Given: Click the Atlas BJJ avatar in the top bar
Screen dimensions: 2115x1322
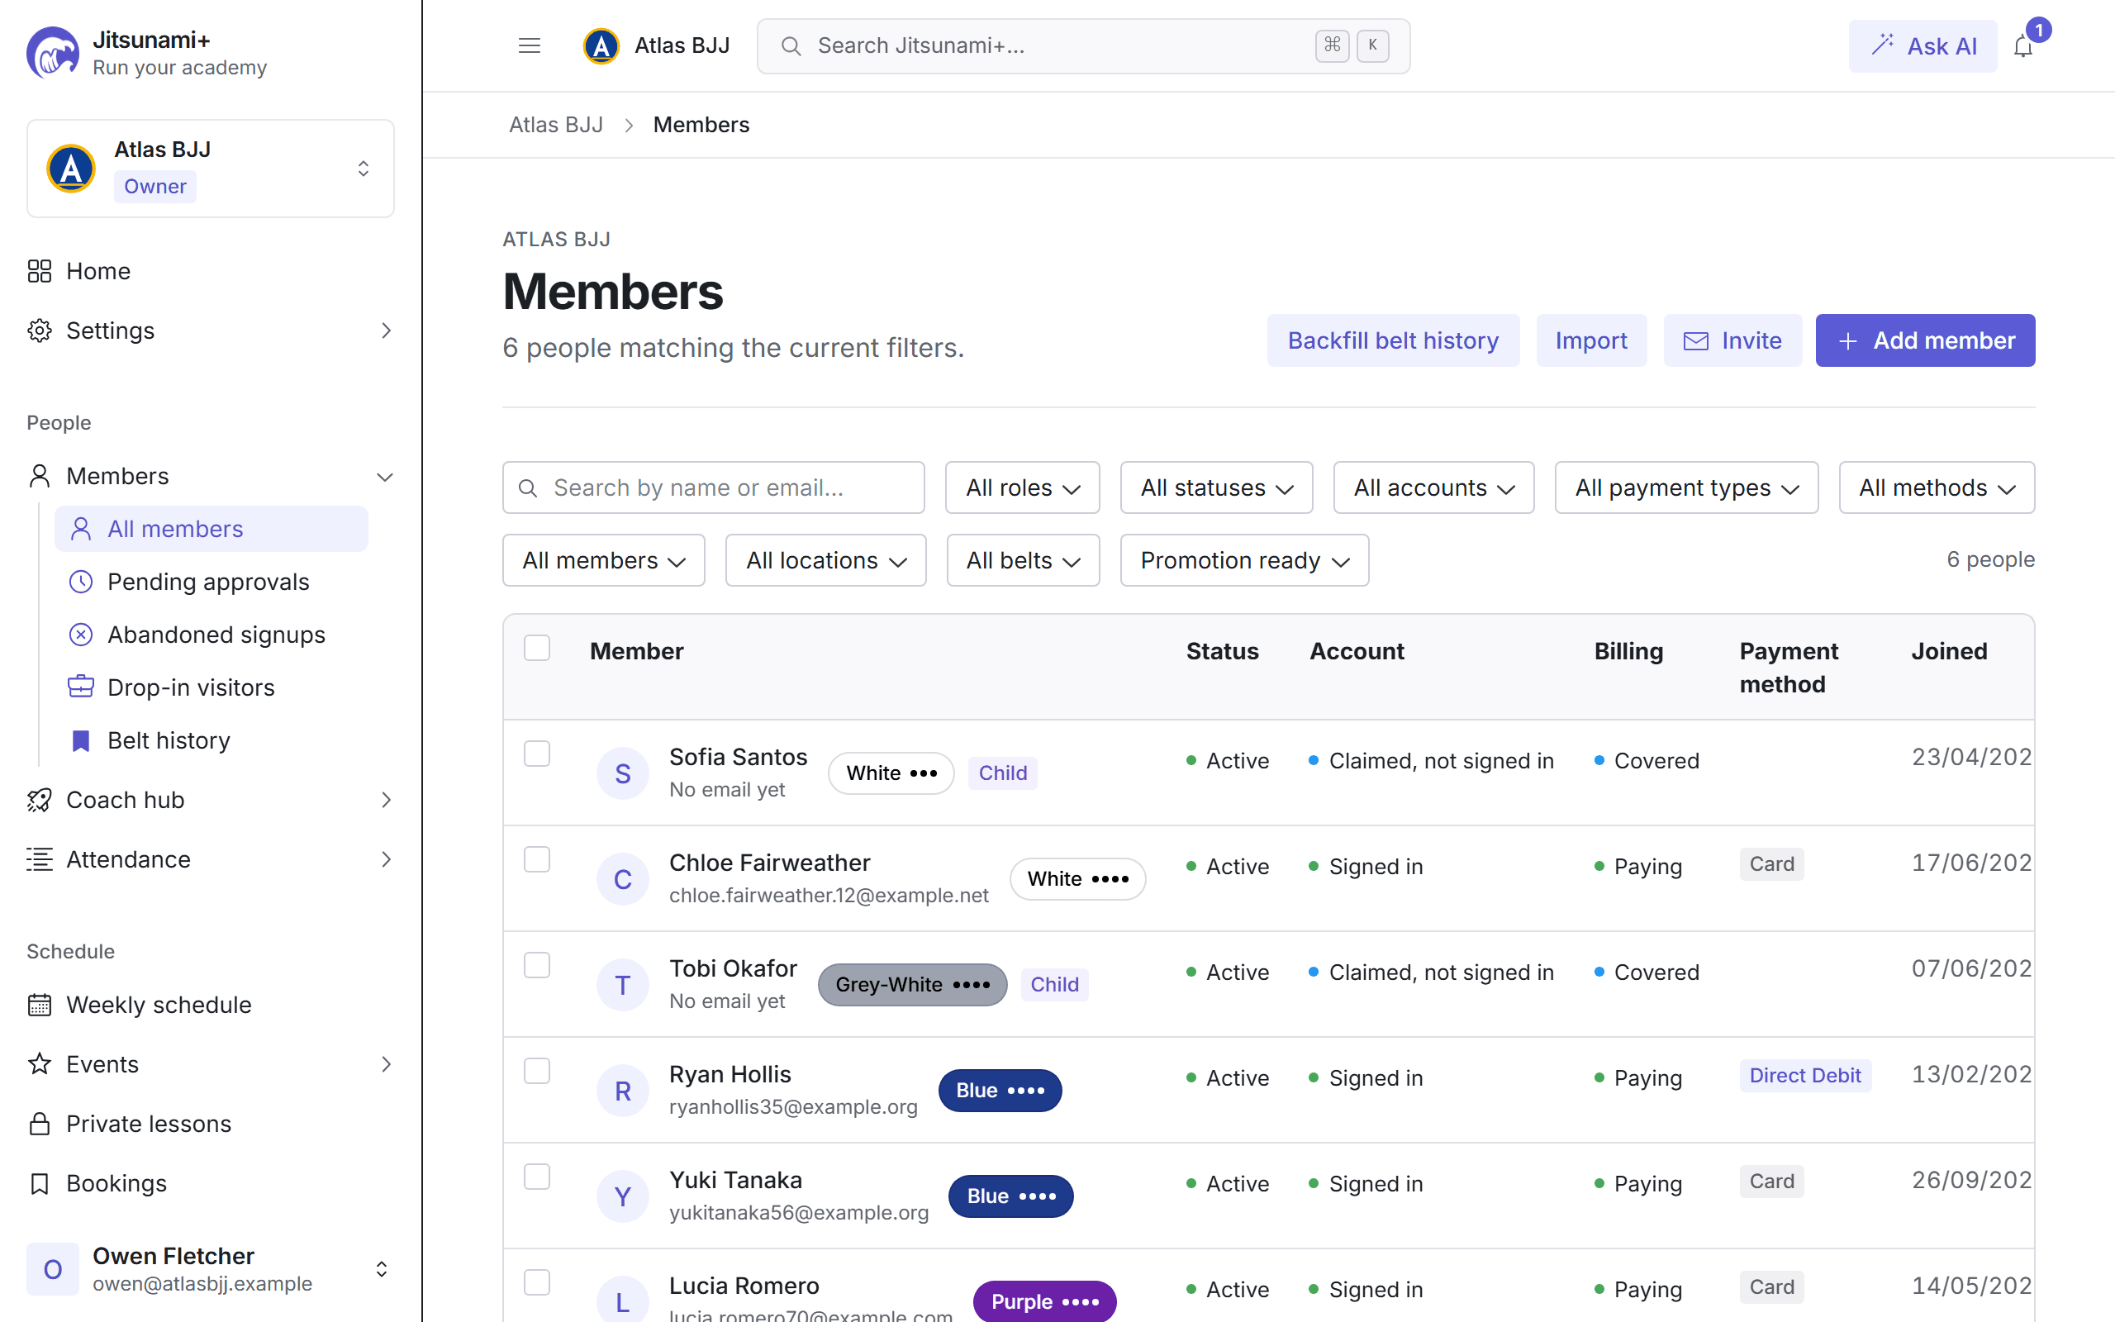Looking at the screenshot, I should pyautogui.click(x=601, y=45).
